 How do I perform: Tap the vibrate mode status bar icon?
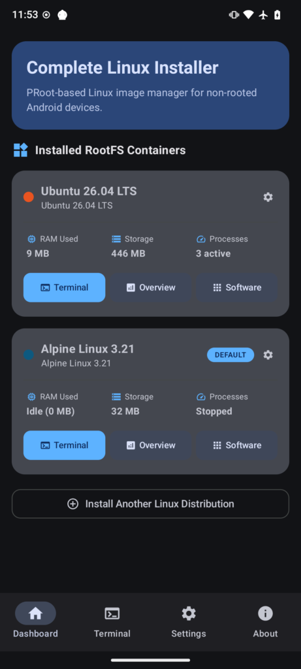[x=234, y=15]
